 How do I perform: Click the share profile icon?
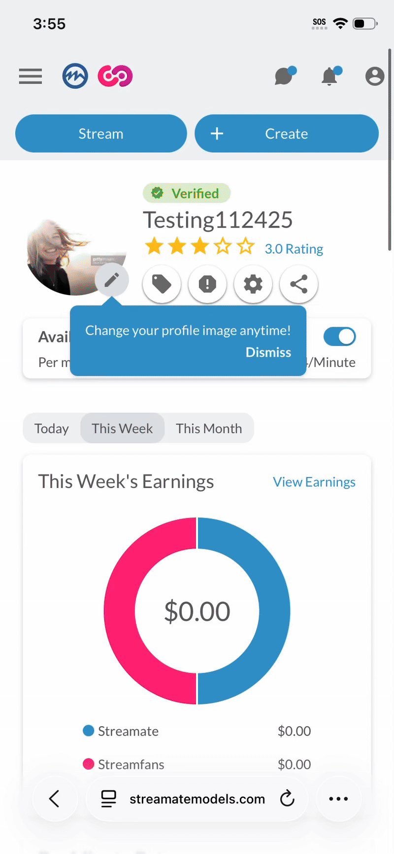pyautogui.click(x=298, y=284)
